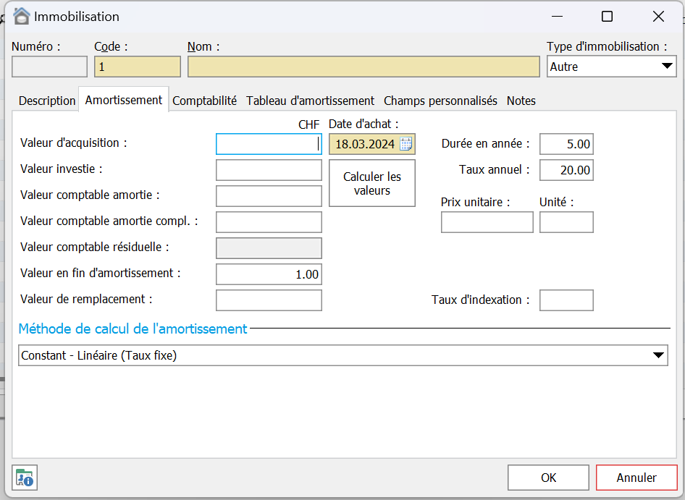685x500 pixels.
Task: Focus the Valeur d'acquisition field
Action: 269,144
